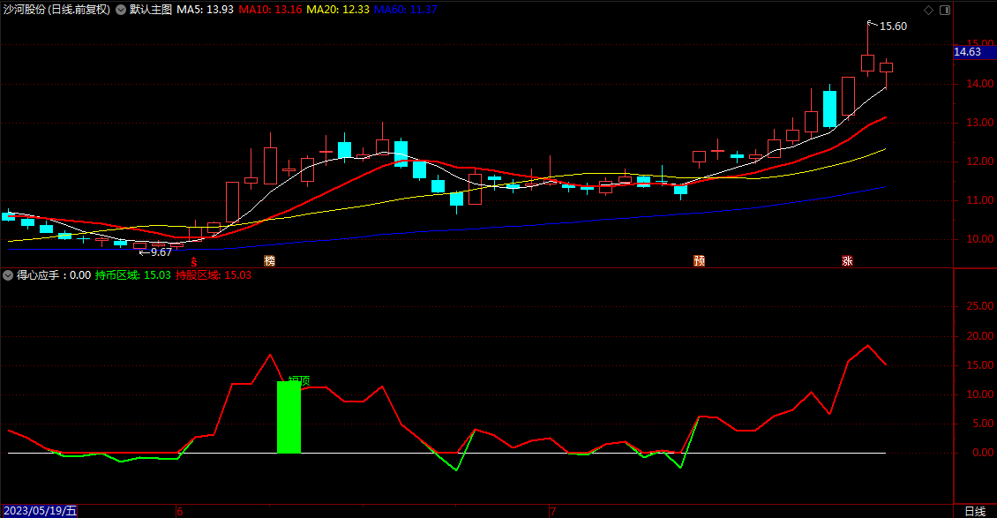Select the MA5: 13.93 indicator text

(x=205, y=11)
